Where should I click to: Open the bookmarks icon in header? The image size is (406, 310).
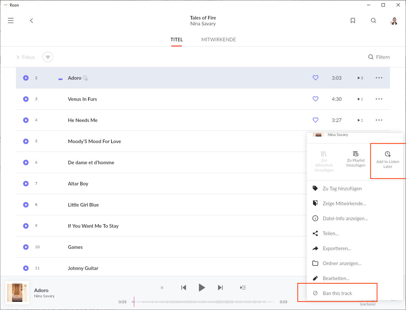point(353,20)
